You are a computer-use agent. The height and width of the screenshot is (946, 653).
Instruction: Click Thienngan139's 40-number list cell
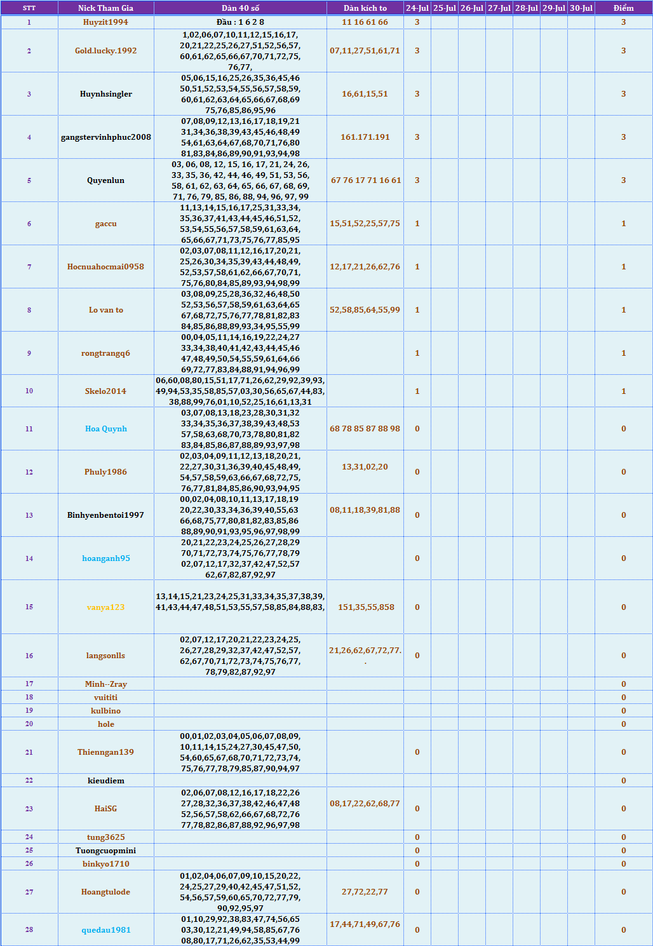pyautogui.click(x=240, y=752)
